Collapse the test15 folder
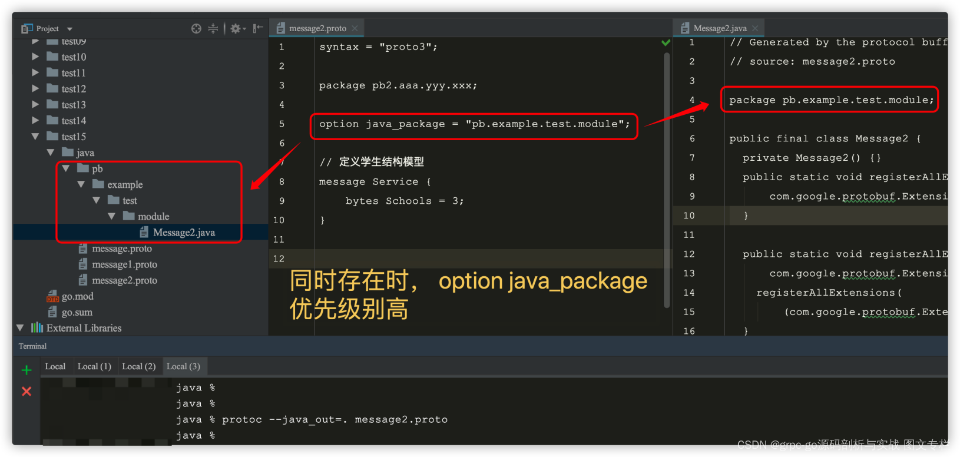960x457 pixels. pyautogui.click(x=35, y=136)
